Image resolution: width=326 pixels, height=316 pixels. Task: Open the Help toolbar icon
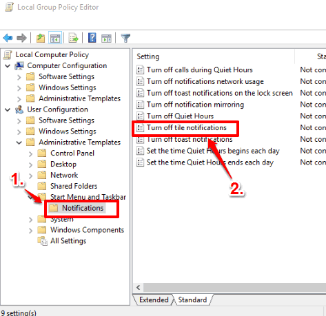coord(92,38)
